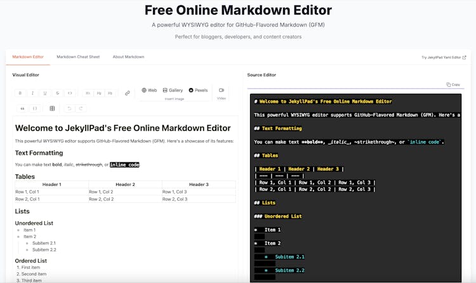This screenshot has width=476, height=283.
Task: Click the word 'bold' in the visual editor
Action: pyautogui.click(x=56, y=164)
